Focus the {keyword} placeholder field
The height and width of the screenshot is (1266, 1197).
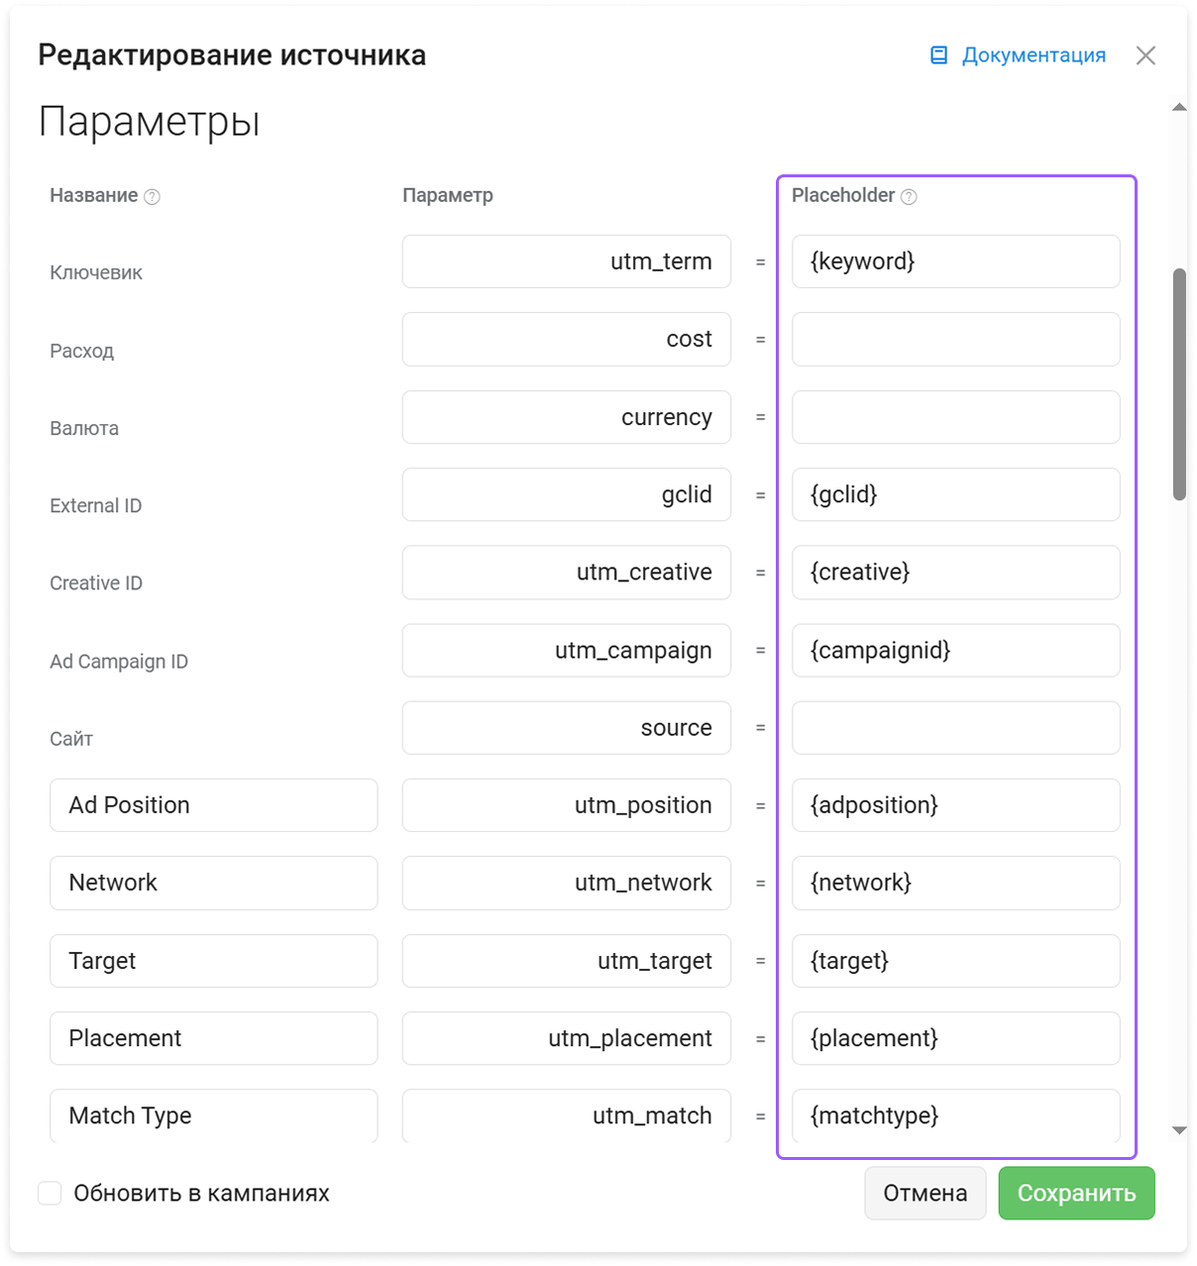coord(956,262)
